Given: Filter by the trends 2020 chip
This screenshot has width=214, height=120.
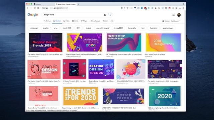Looking at the screenshot, I should pyautogui.click(x=67, y=28).
